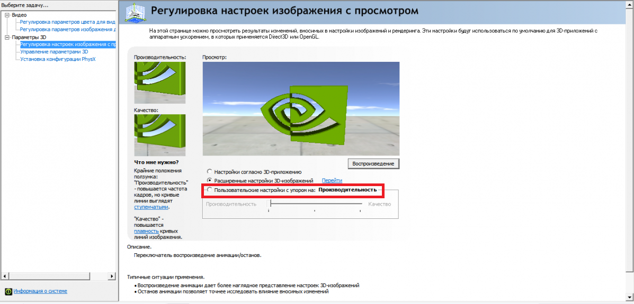The width and height of the screenshot is (634, 304).
Task: Open the Информация о системе link
Action: point(40,291)
